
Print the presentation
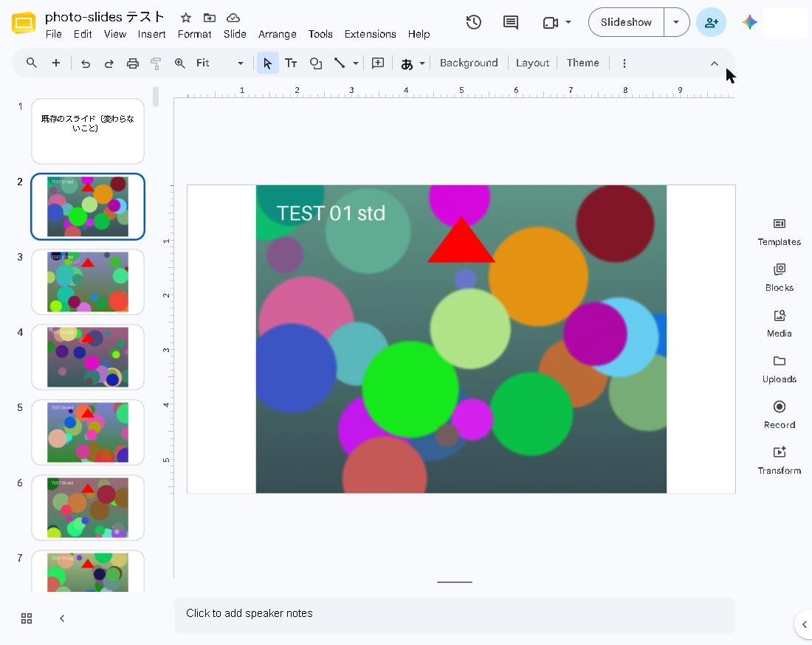tap(133, 63)
